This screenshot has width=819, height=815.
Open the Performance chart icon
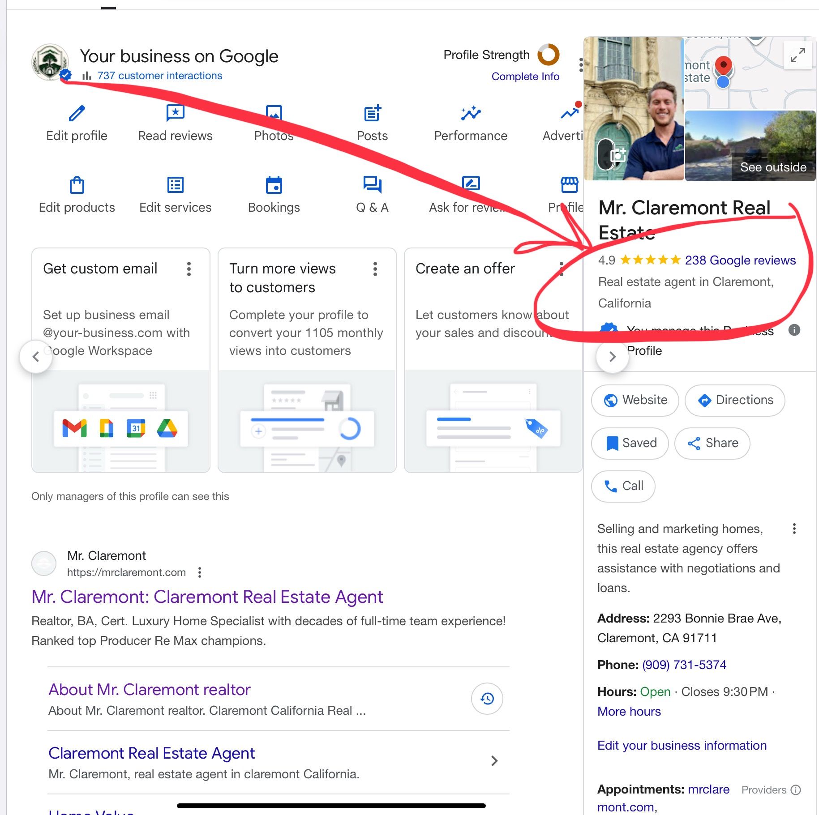(x=471, y=113)
